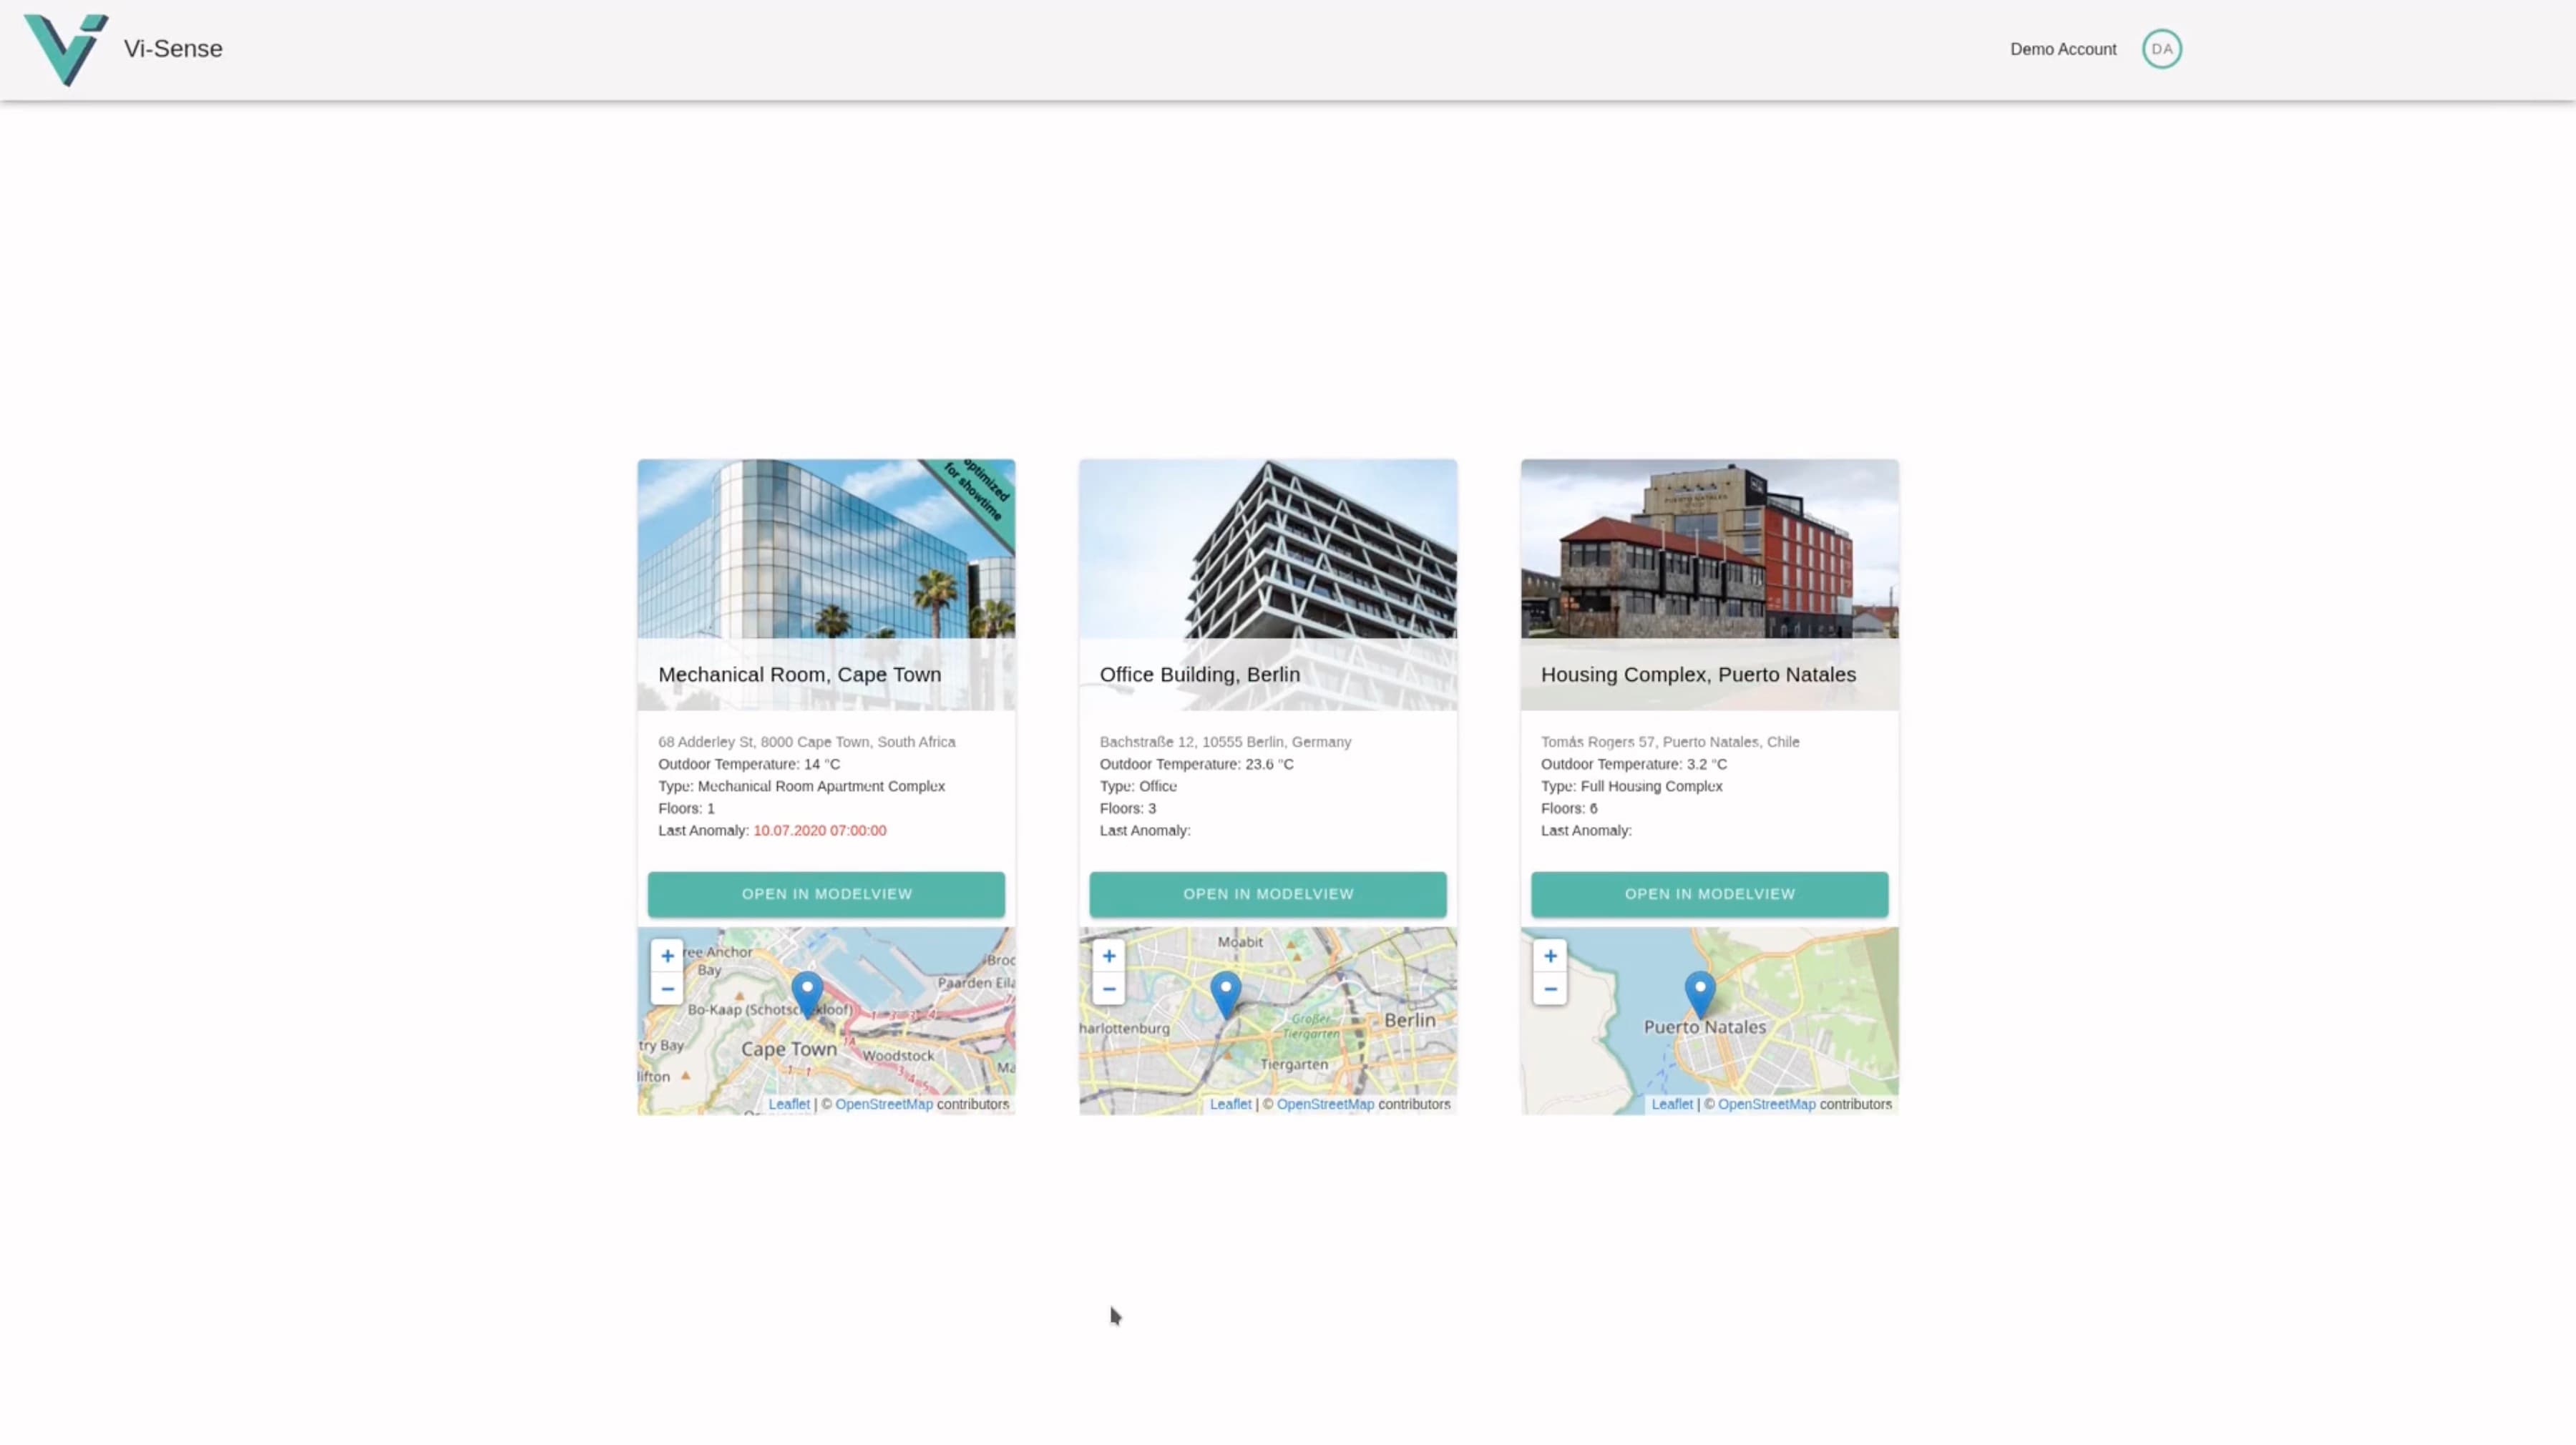The height and width of the screenshot is (1445, 2576).
Task: Click the Leaflet link on Cape Town map
Action: (x=789, y=1104)
